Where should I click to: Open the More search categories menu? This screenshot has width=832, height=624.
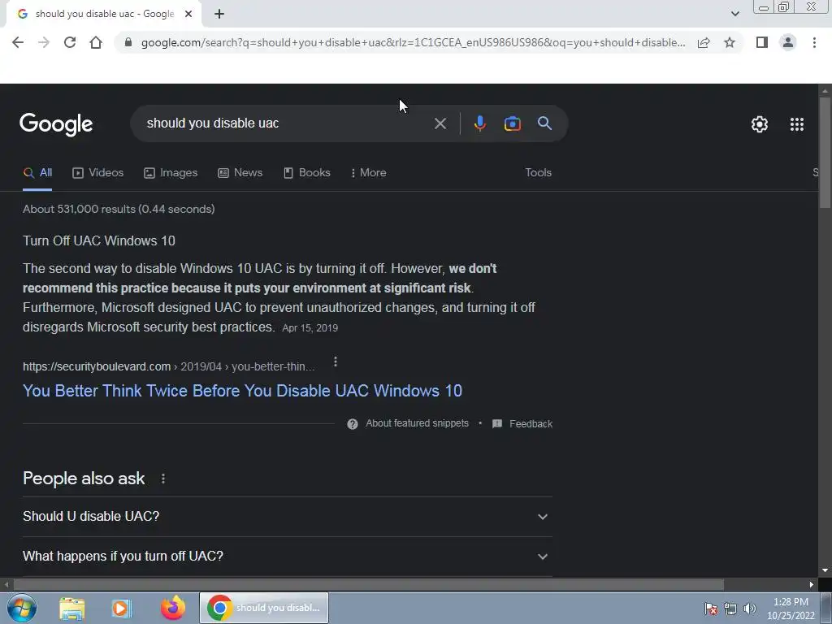pos(368,173)
